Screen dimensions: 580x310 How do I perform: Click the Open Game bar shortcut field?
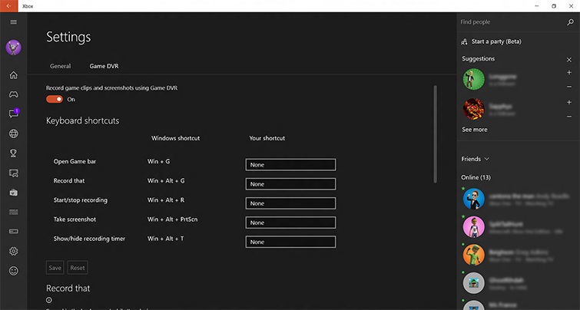(x=290, y=165)
